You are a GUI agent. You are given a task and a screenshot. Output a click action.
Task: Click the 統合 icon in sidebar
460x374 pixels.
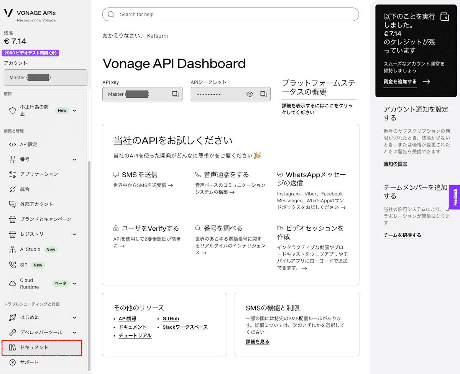tap(13, 189)
